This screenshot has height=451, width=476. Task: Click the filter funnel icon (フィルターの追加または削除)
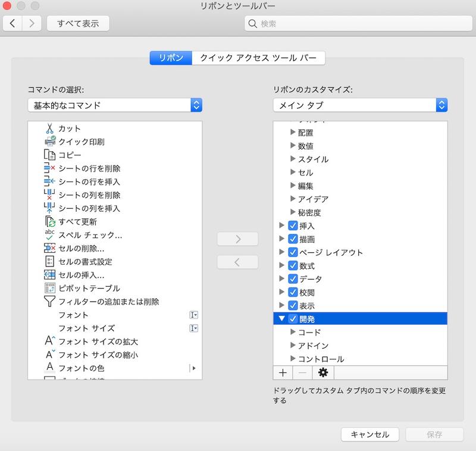49,302
